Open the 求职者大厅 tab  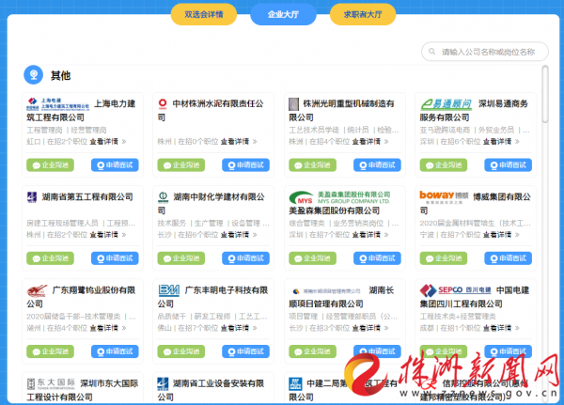coord(363,14)
